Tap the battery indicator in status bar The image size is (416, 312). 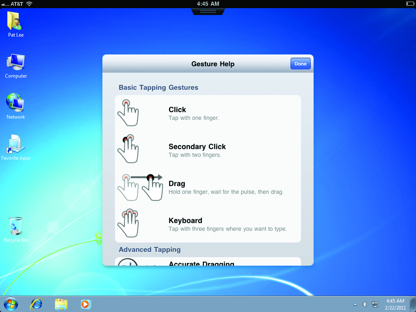point(410,4)
